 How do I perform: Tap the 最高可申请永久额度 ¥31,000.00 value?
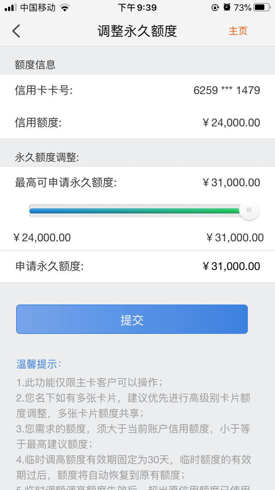pyautogui.click(x=231, y=183)
